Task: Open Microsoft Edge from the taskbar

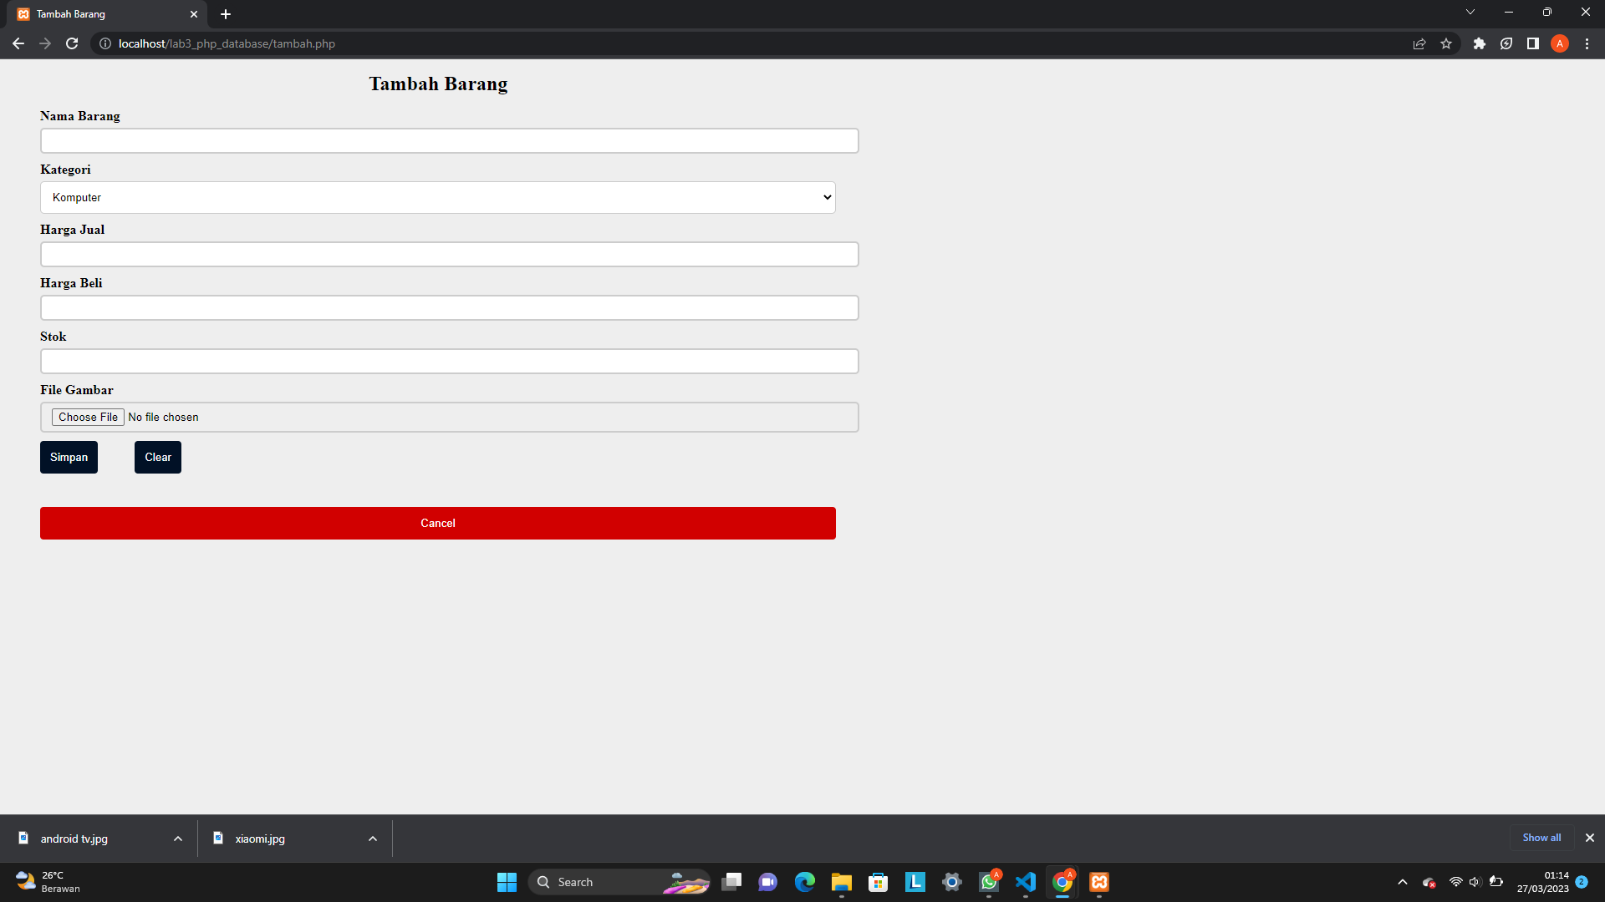Action: click(x=805, y=882)
